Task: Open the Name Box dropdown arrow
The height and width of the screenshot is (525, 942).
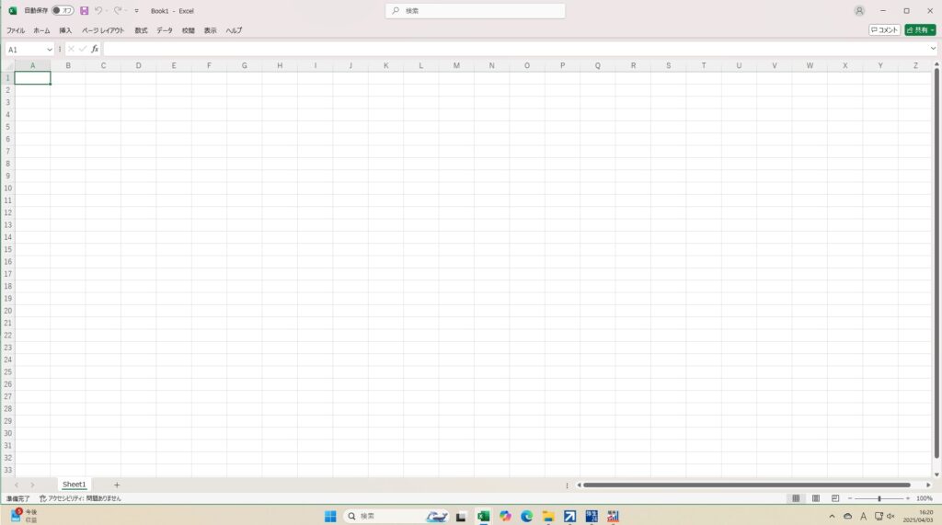Action: [50, 49]
